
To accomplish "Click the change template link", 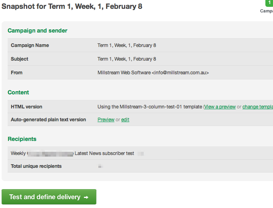I will coord(258,107).
